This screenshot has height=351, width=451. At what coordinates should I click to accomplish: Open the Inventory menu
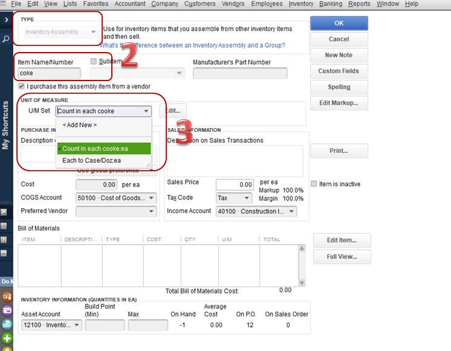point(301,4)
